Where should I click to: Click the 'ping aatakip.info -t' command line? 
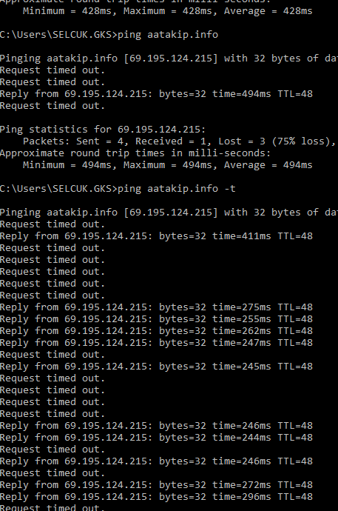[118, 189]
